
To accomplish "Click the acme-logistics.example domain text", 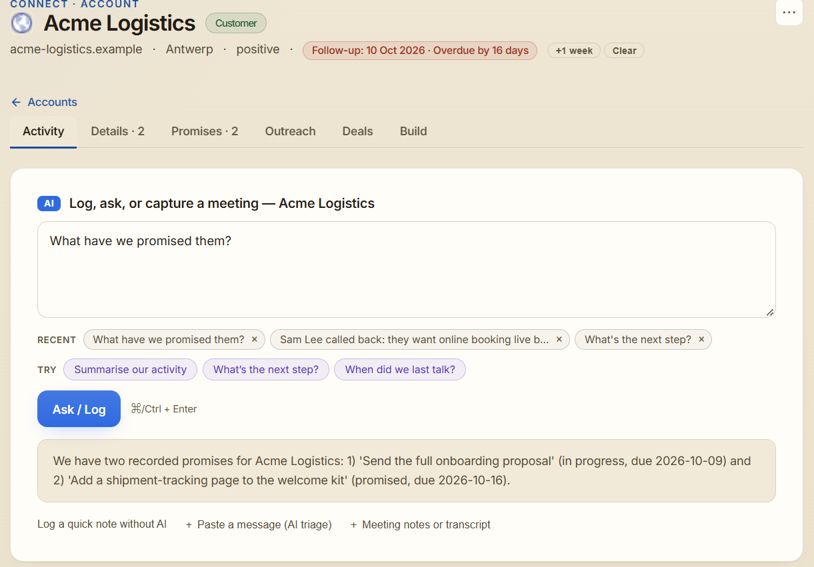I will point(76,50).
